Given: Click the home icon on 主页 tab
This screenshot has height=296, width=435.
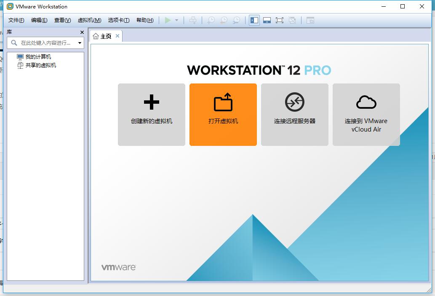Looking at the screenshot, I should point(96,36).
